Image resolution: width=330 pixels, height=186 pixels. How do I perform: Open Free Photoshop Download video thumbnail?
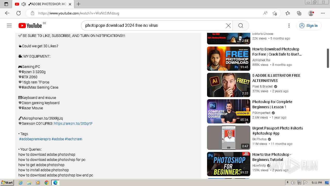(229, 59)
